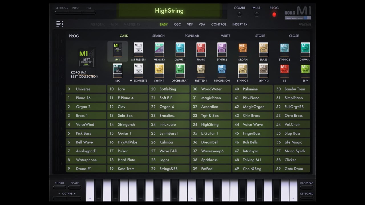
Task: Open the VDA tab
Action: pos(202,24)
